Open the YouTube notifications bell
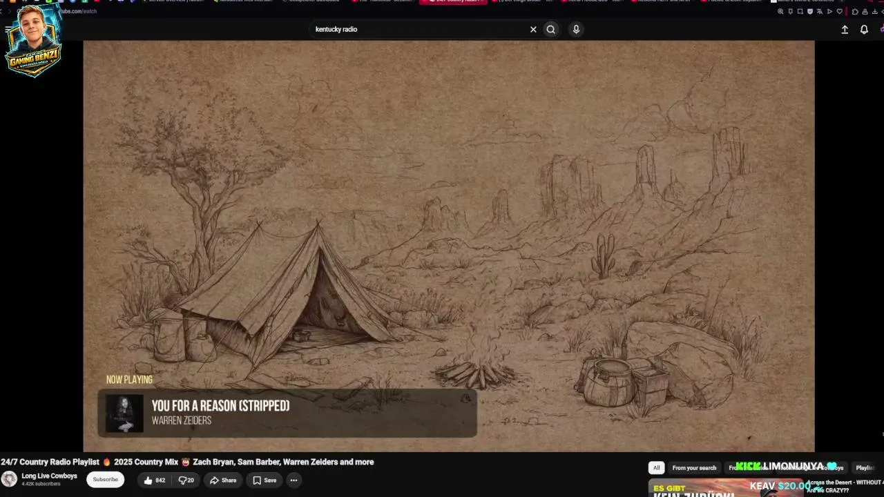 point(864,30)
